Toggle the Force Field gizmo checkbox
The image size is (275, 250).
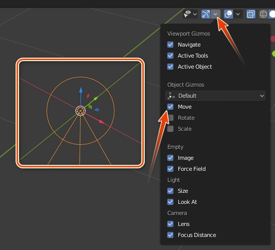(170, 169)
